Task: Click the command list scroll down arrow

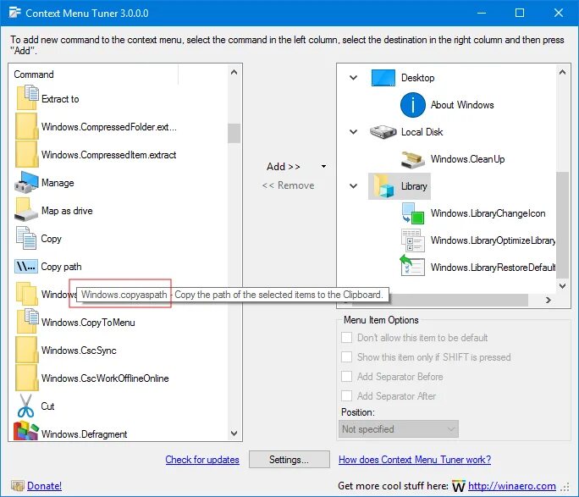Action: point(234,433)
